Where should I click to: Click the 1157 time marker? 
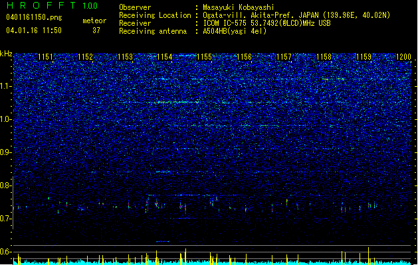click(x=284, y=57)
